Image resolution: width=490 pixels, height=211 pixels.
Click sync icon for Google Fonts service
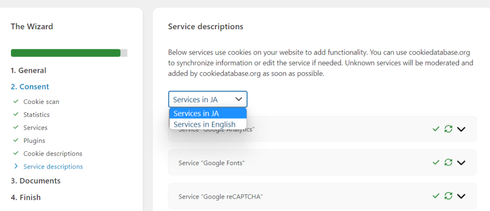[448, 162]
